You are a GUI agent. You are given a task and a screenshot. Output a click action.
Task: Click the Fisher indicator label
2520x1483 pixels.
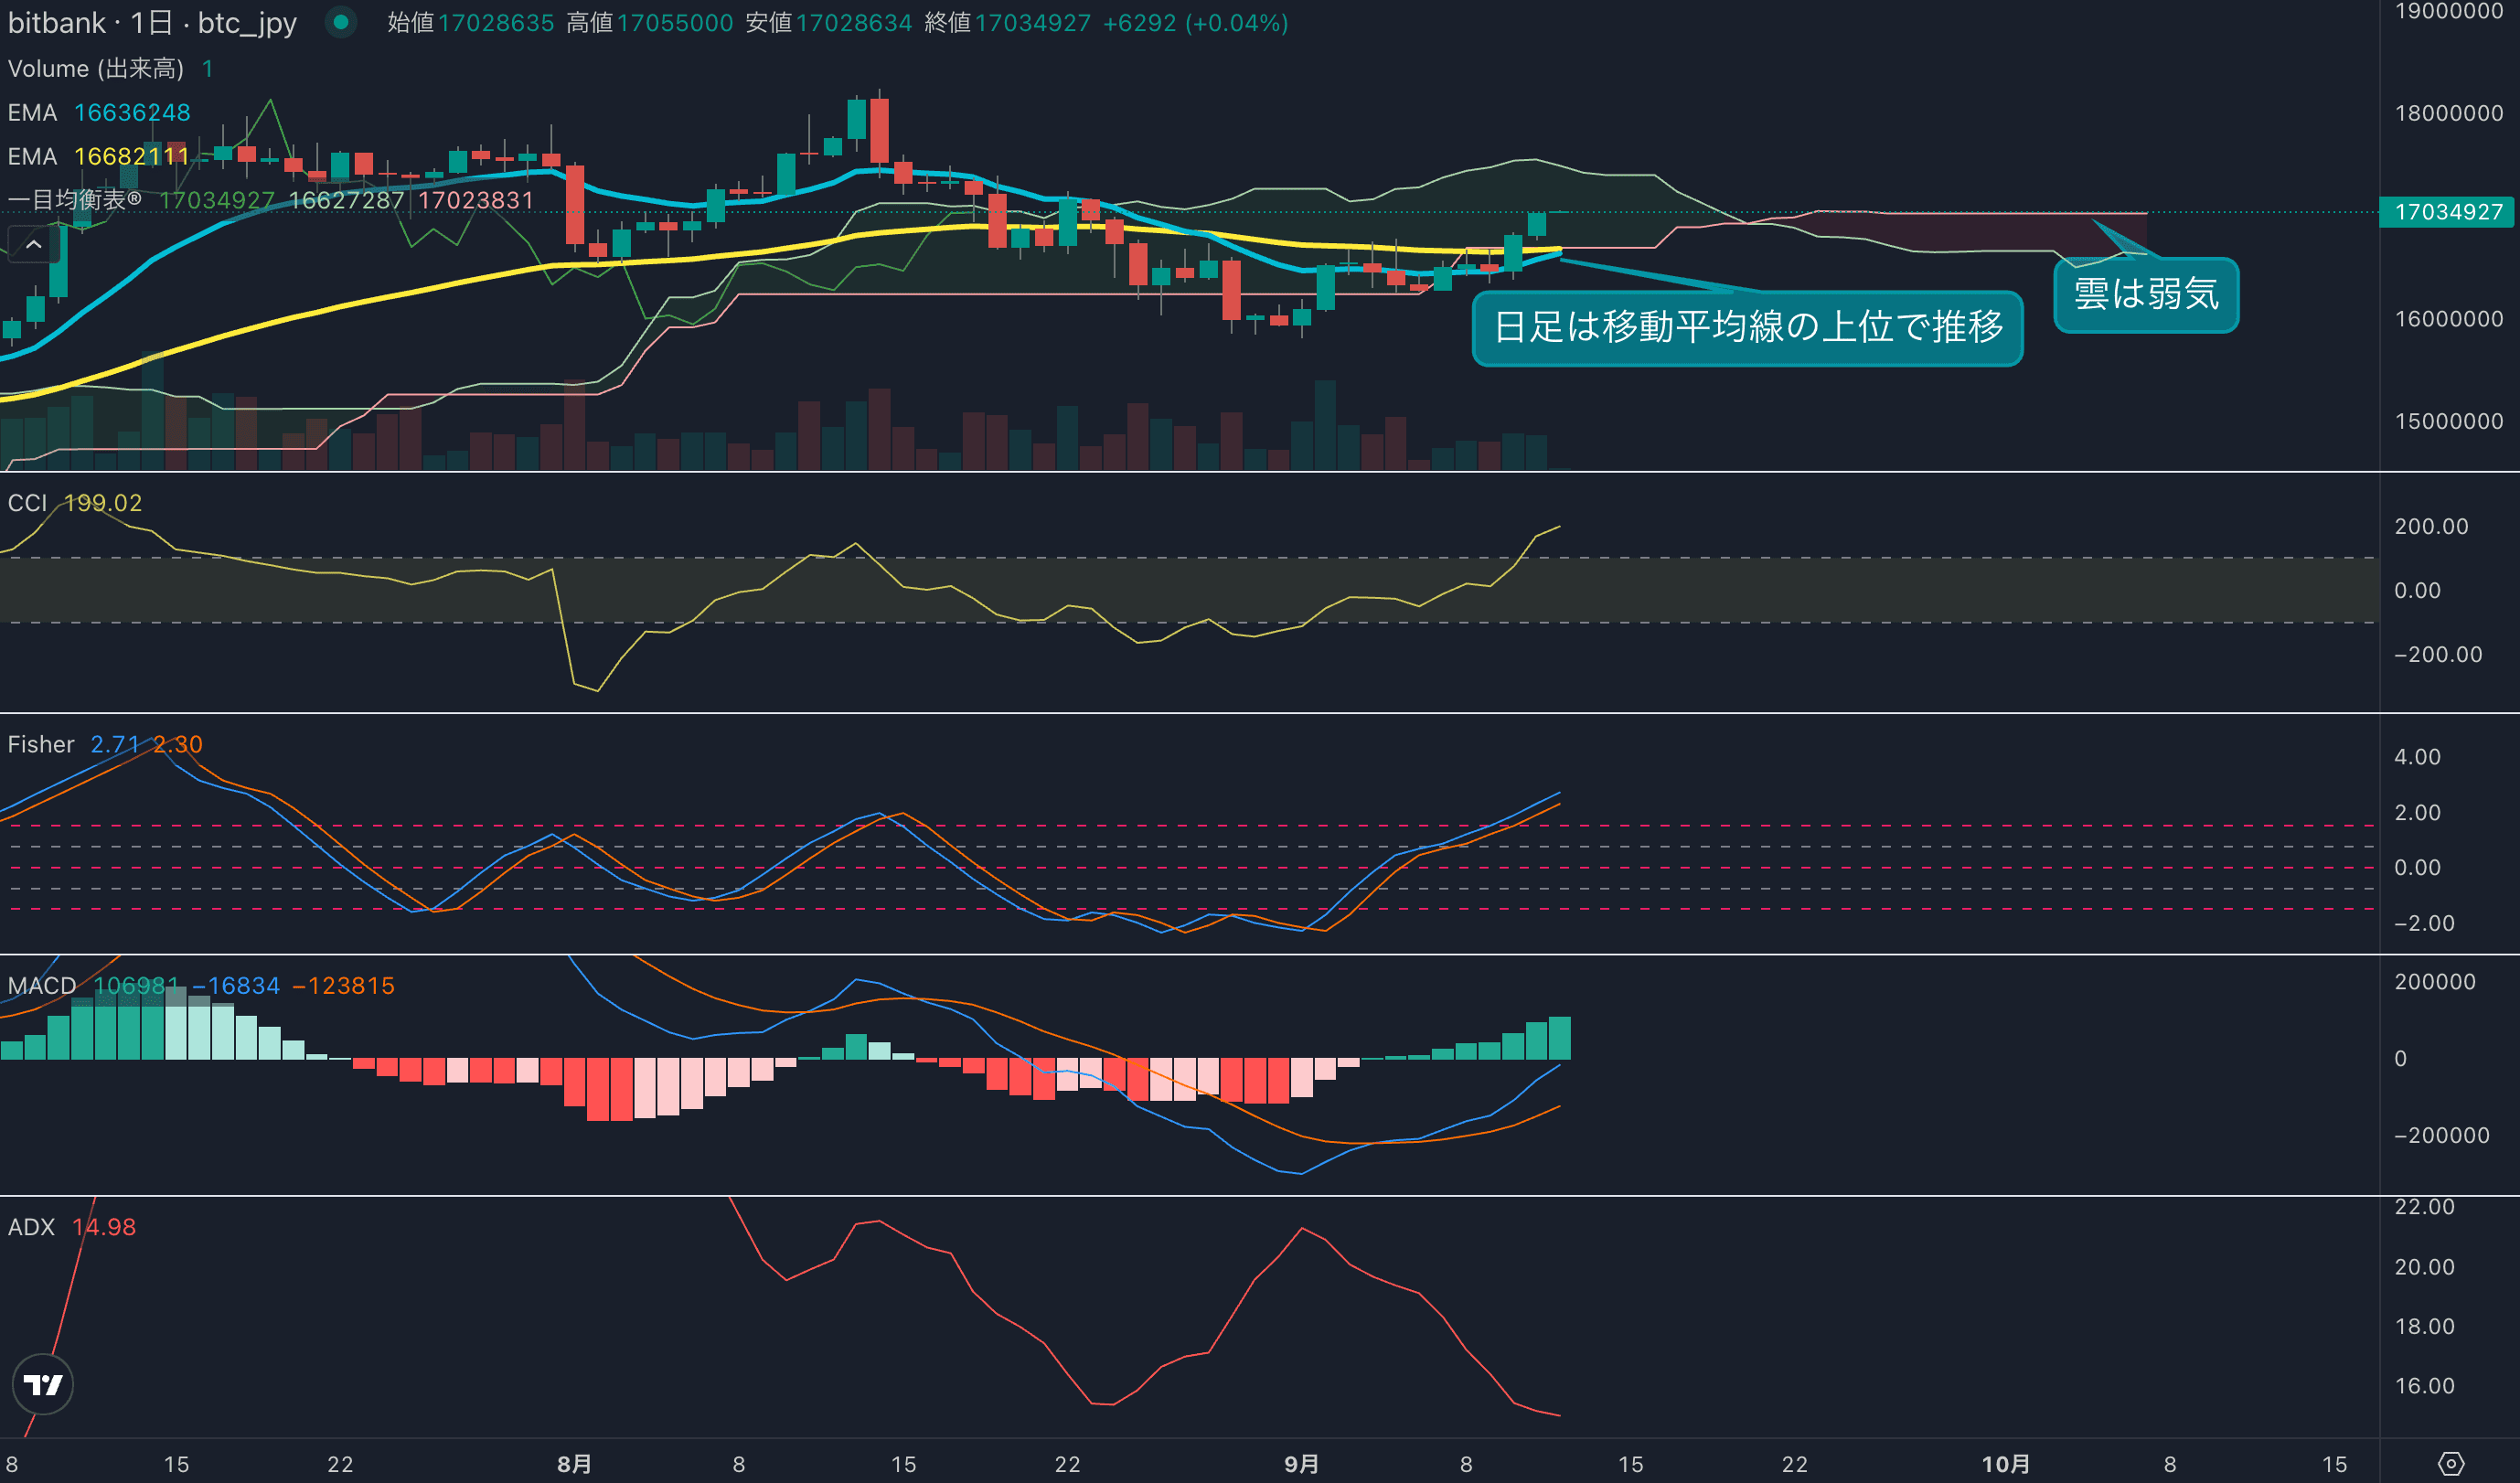click(x=41, y=745)
